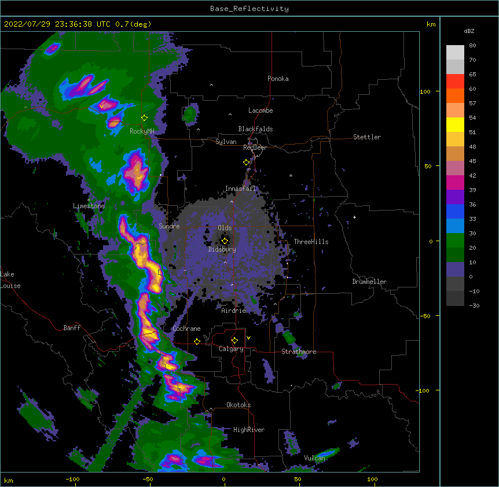Click the HighRiver label

249,430
